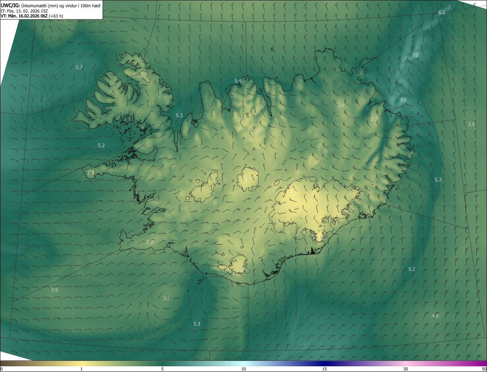The image size is (487, 372).
Task: Select the 3.8 value on the map
Action: (471, 124)
